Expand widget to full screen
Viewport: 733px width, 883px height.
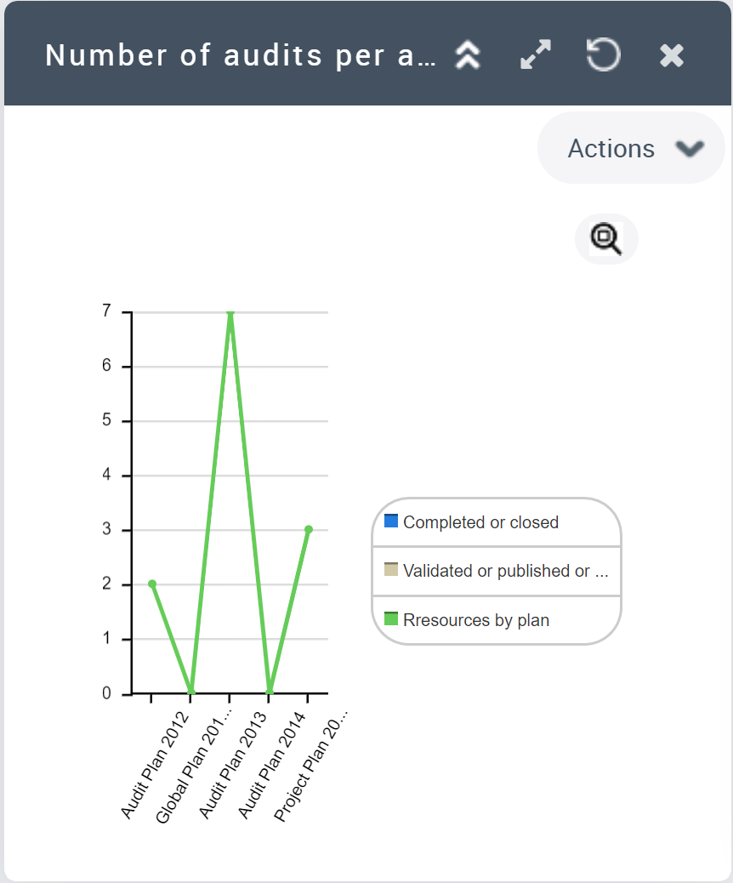pyautogui.click(x=536, y=55)
